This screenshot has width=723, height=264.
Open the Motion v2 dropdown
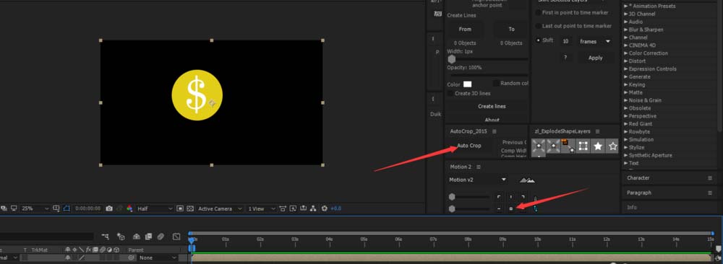478,180
